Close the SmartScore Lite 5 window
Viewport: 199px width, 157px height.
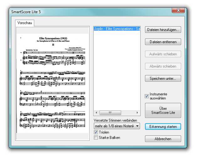178,10
